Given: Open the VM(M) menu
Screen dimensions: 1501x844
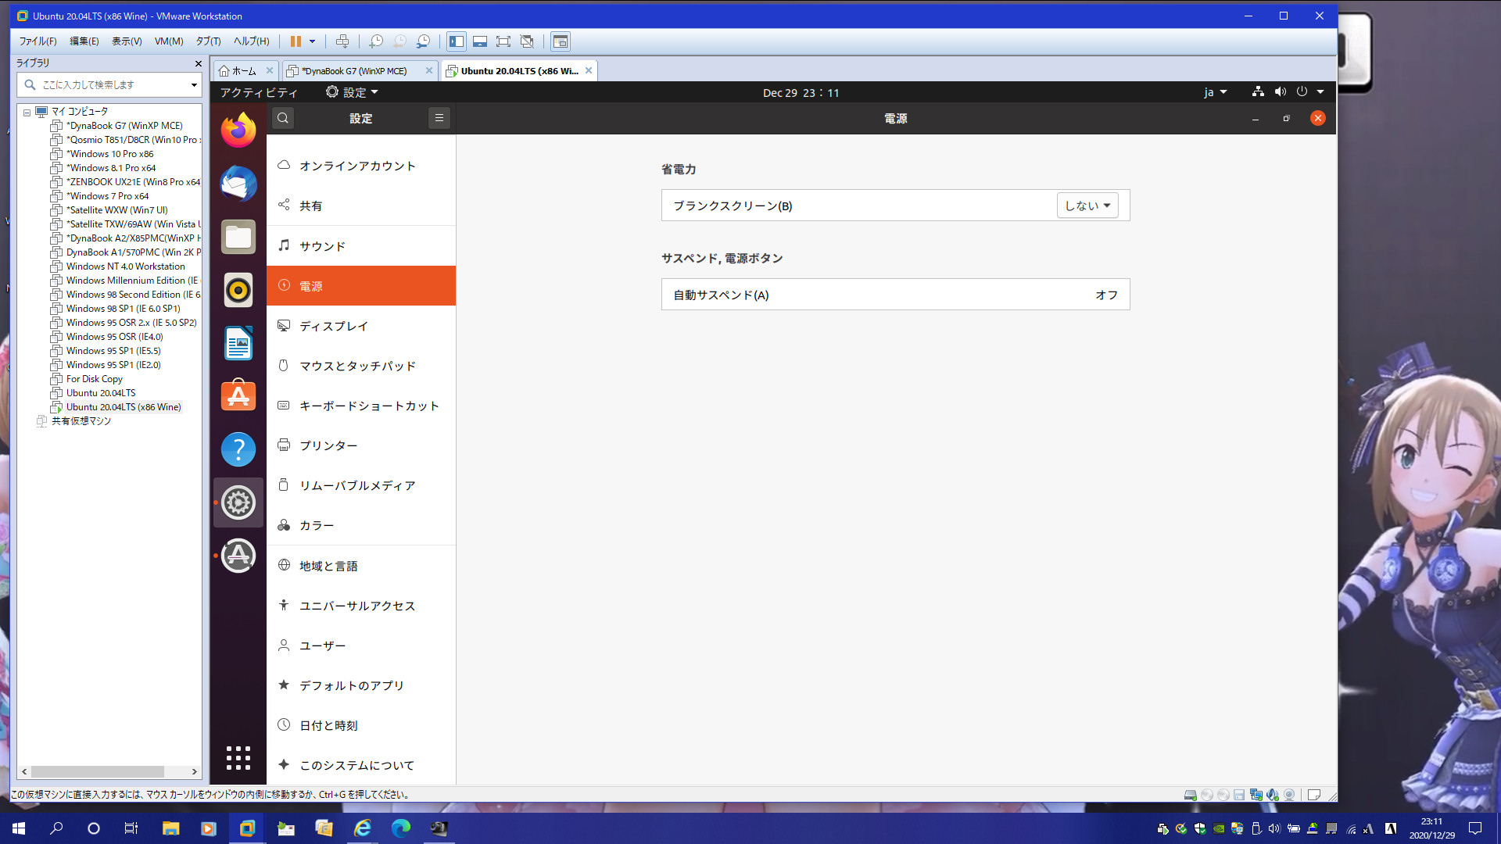Looking at the screenshot, I should (169, 41).
